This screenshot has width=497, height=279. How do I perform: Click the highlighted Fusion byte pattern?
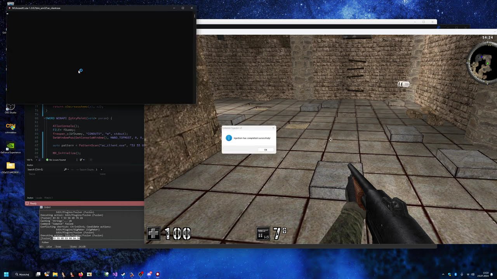(66, 238)
